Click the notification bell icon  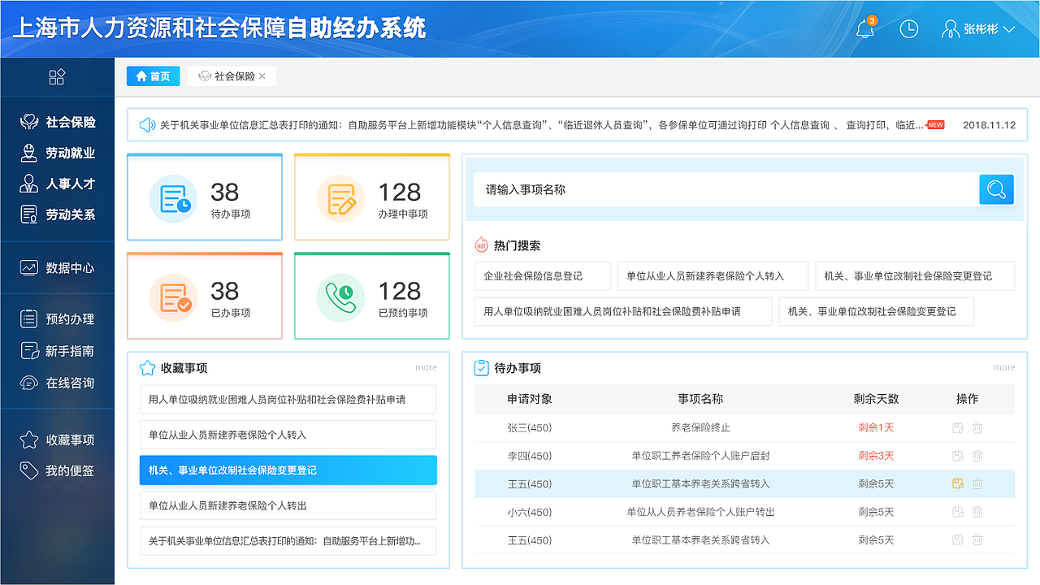point(864,28)
